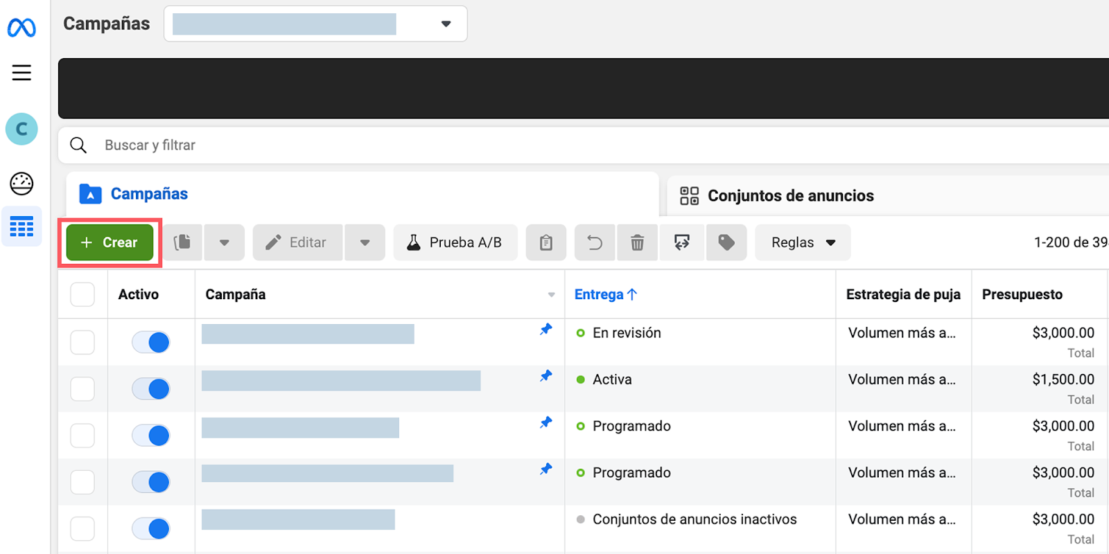Screen dimensions: 1109x554
Task: Toggle off the En revisión campaign switch
Action: (x=151, y=342)
